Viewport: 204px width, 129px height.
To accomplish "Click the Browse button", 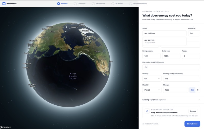I will point(193,111).
